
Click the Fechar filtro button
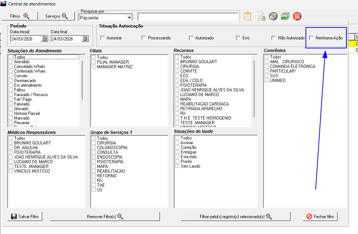point(320,216)
